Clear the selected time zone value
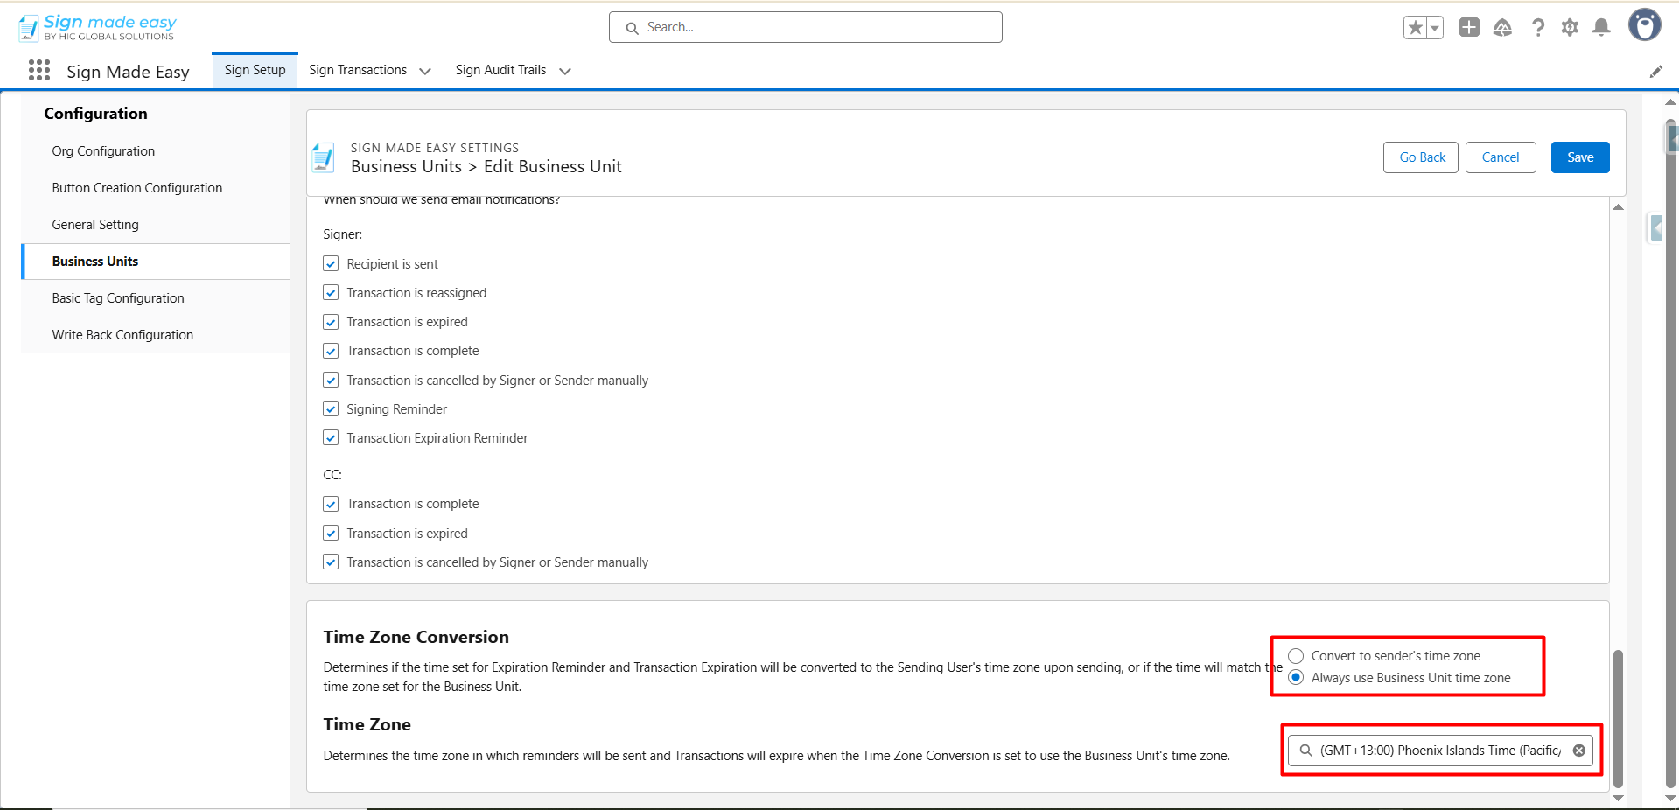This screenshot has width=1679, height=810. (1579, 751)
